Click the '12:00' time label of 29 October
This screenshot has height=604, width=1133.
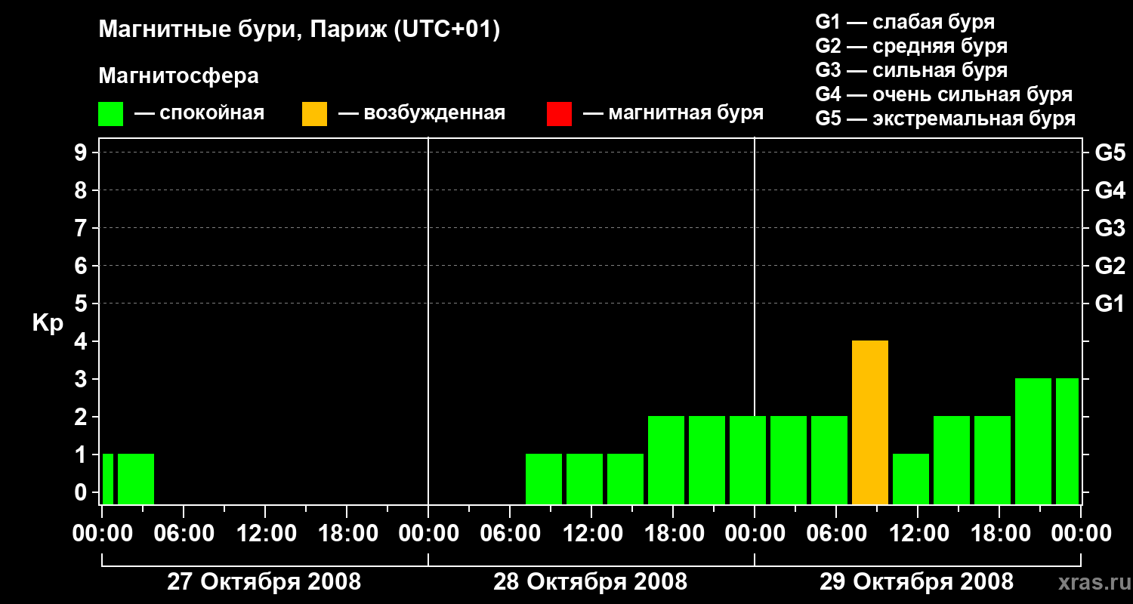click(x=918, y=533)
